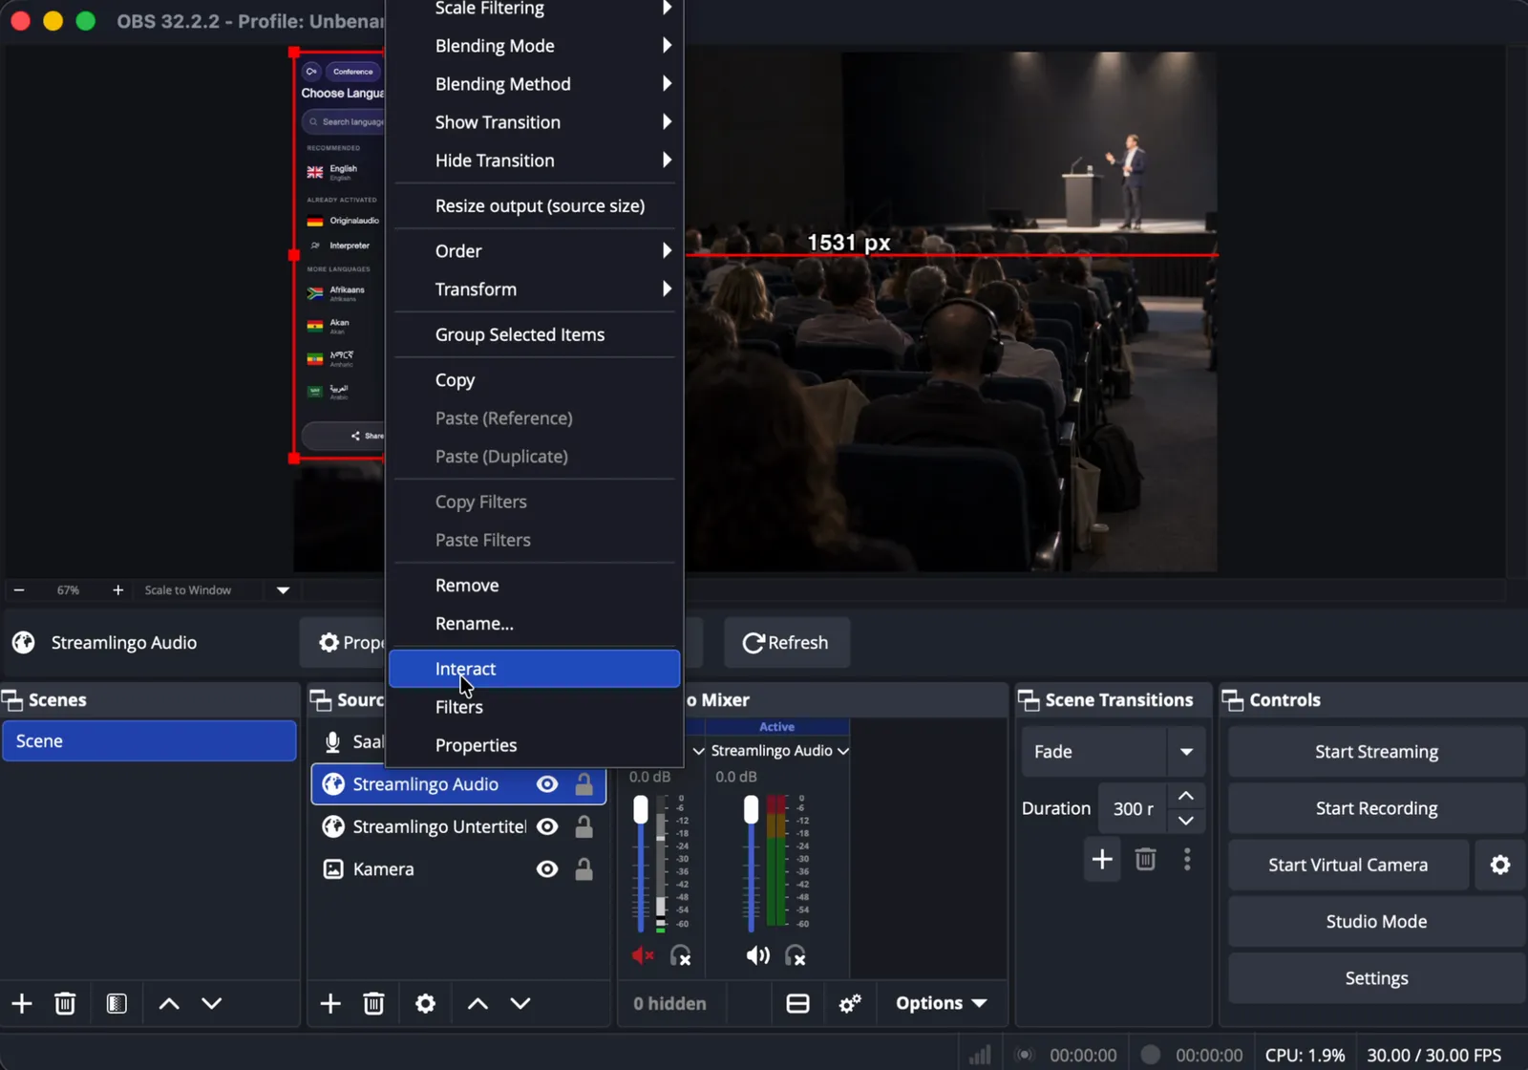Mute the Streamlingo Audio mixer speaker icon
This screenshot has width=1528, height=1070.
tap(757, 955)
